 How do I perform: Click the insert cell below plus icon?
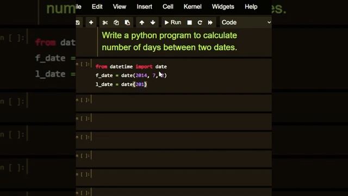[x=91, y=22]
